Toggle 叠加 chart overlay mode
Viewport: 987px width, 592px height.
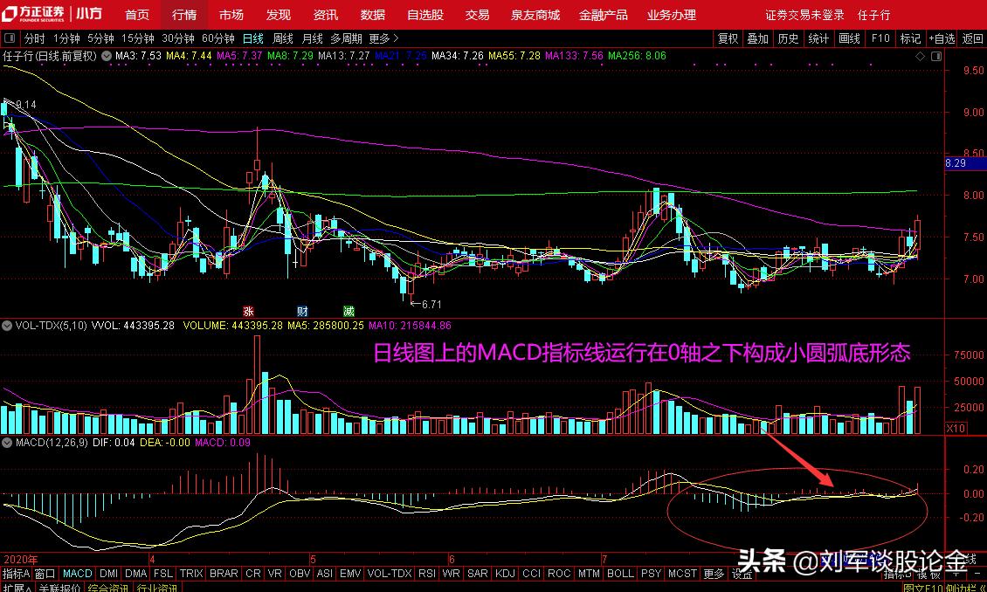(758, 38)
